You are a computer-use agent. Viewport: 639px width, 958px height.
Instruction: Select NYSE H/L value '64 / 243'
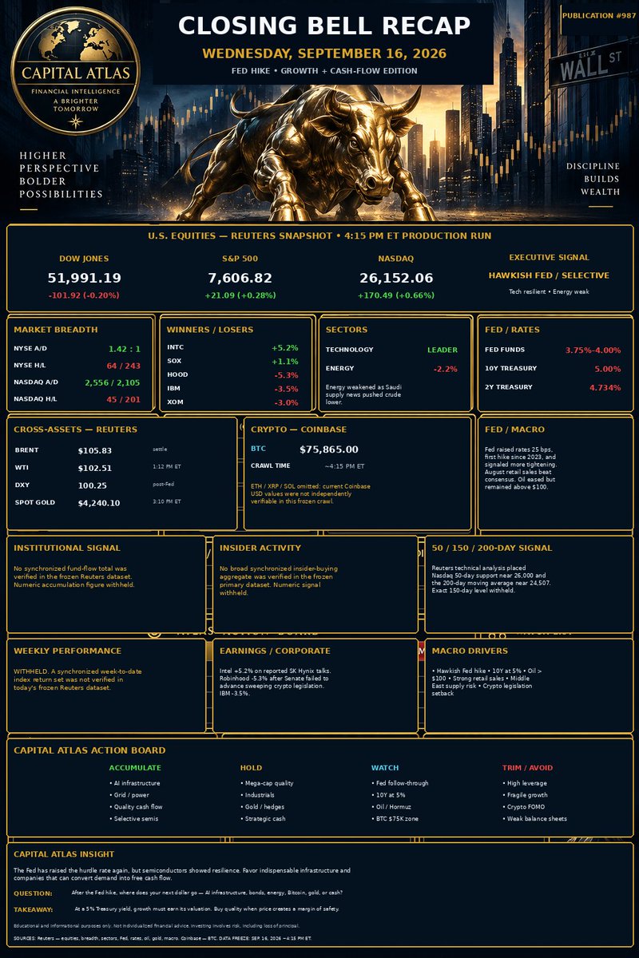point(123,366)
